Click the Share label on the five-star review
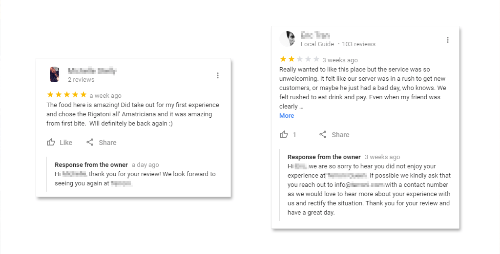 click(x=107, y=143)
